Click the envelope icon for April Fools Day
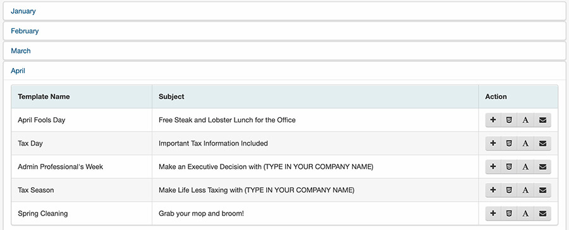The height and width of the screenshot is (230, 569). point(542,120)
